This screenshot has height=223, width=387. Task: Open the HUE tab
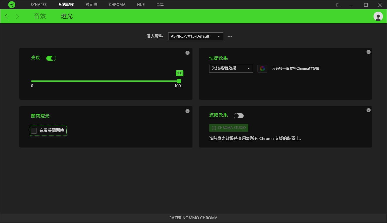(x=141, y=5)
